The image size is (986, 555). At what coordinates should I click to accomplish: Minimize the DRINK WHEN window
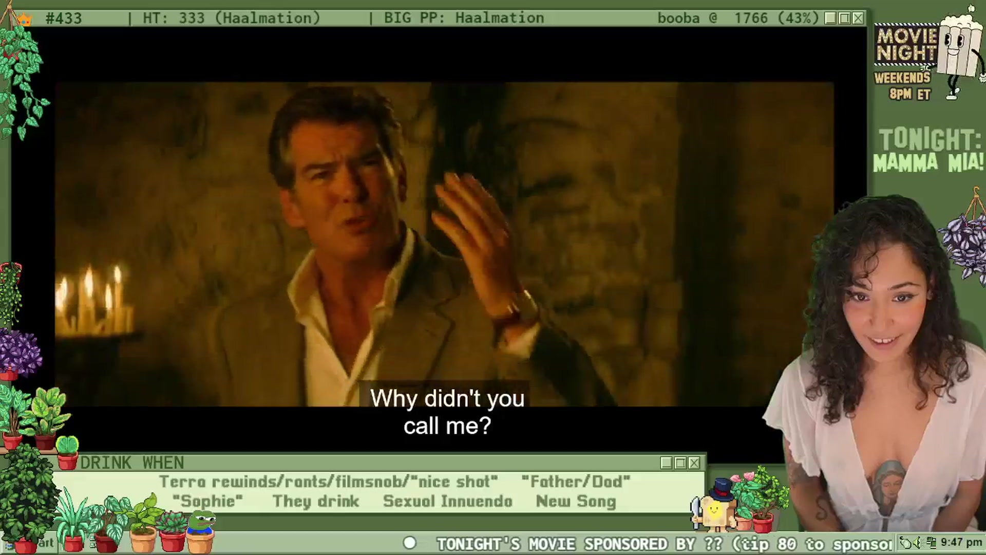tap(667, 463)
